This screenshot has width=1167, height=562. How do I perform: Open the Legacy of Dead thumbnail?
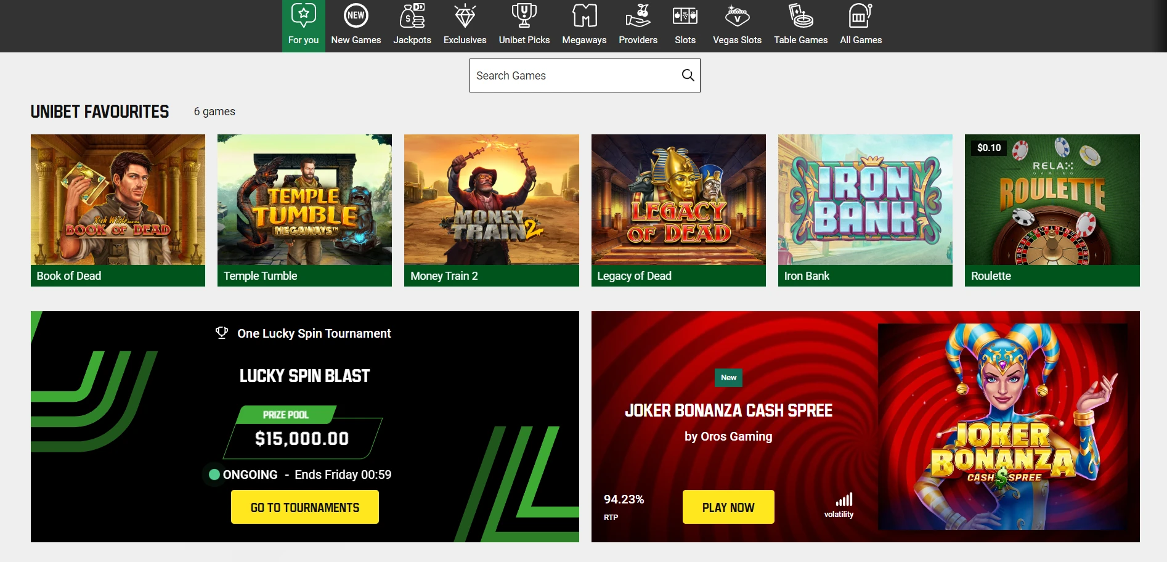678,200
